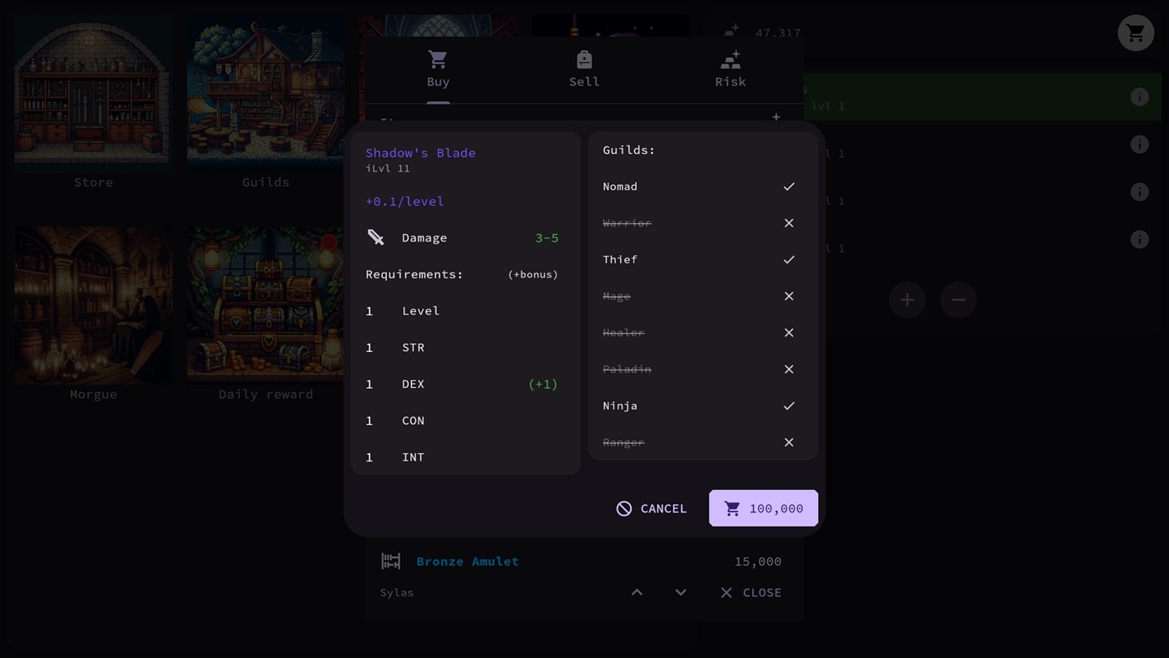Click the Close button at the bottom

coord(750,592)
